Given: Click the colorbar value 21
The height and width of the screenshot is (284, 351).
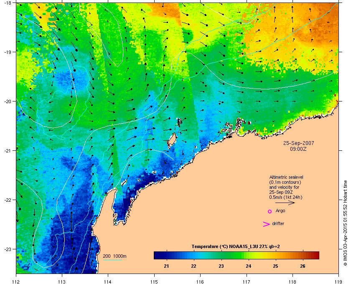Looking at the screenshot, I should click(166, 266).
